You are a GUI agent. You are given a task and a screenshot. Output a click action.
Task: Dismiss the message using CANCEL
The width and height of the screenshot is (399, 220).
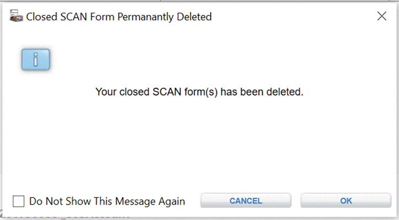[x=246, y=201]
